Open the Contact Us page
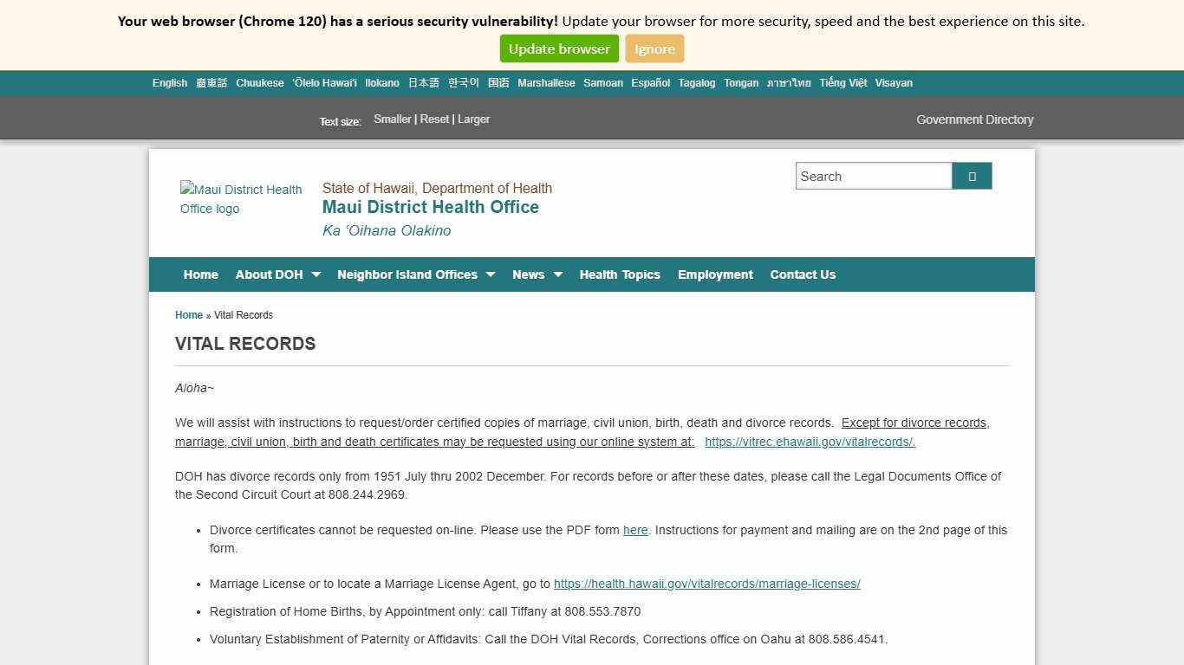 803,274
